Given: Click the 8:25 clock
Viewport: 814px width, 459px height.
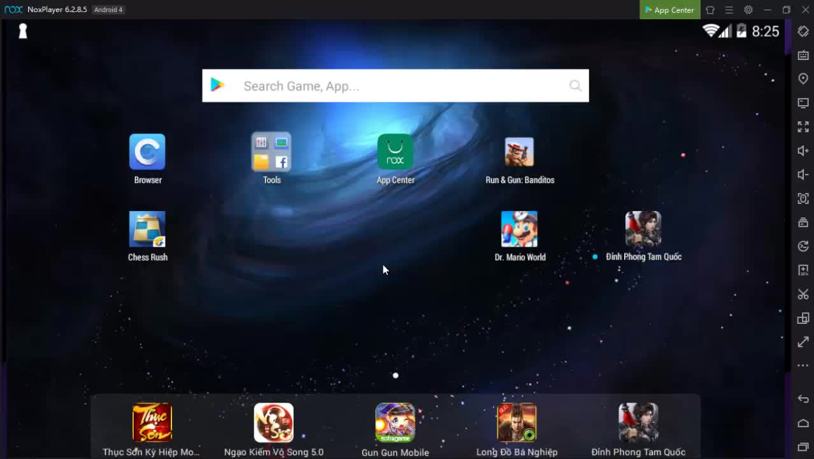Looking at the screenshot, I should 766,31.
